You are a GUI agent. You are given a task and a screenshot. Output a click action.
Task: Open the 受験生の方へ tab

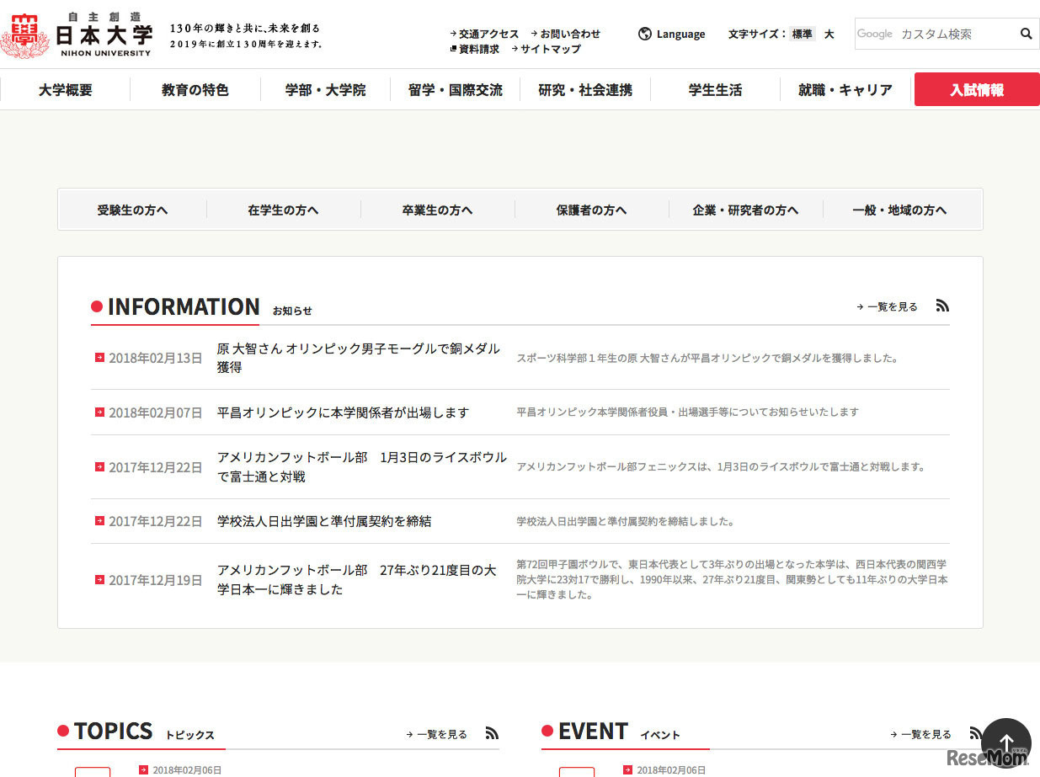131,210
